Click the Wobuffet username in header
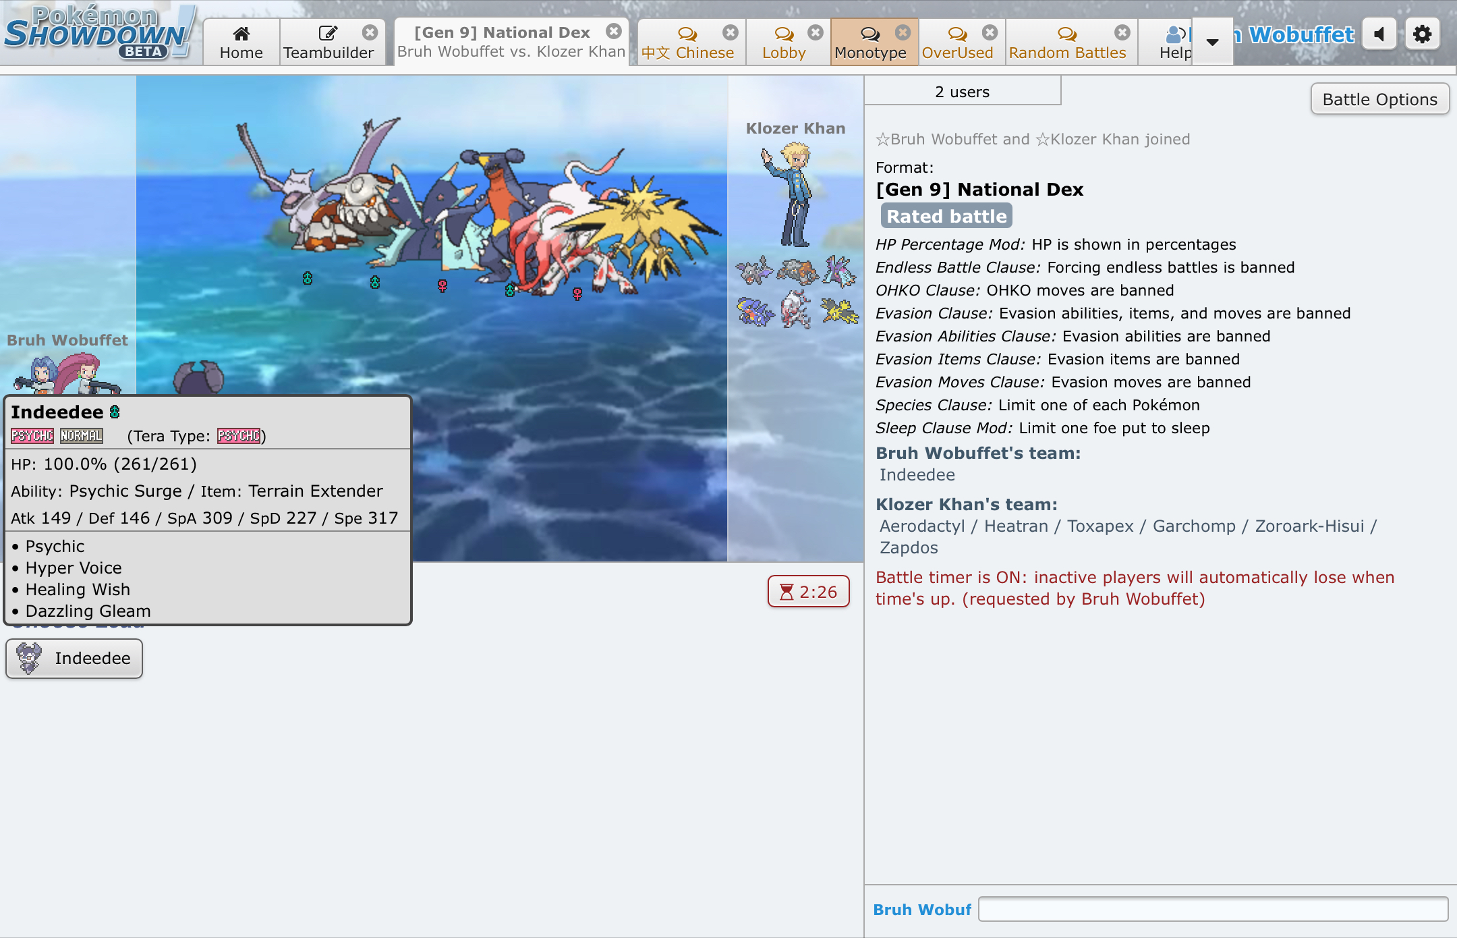This screenshot has height=938, width=1457. click(1301, 34)
